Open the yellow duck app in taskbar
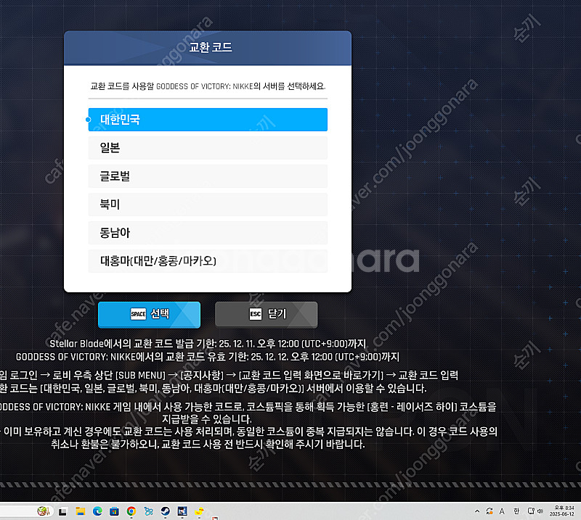 tap(199, 511)
